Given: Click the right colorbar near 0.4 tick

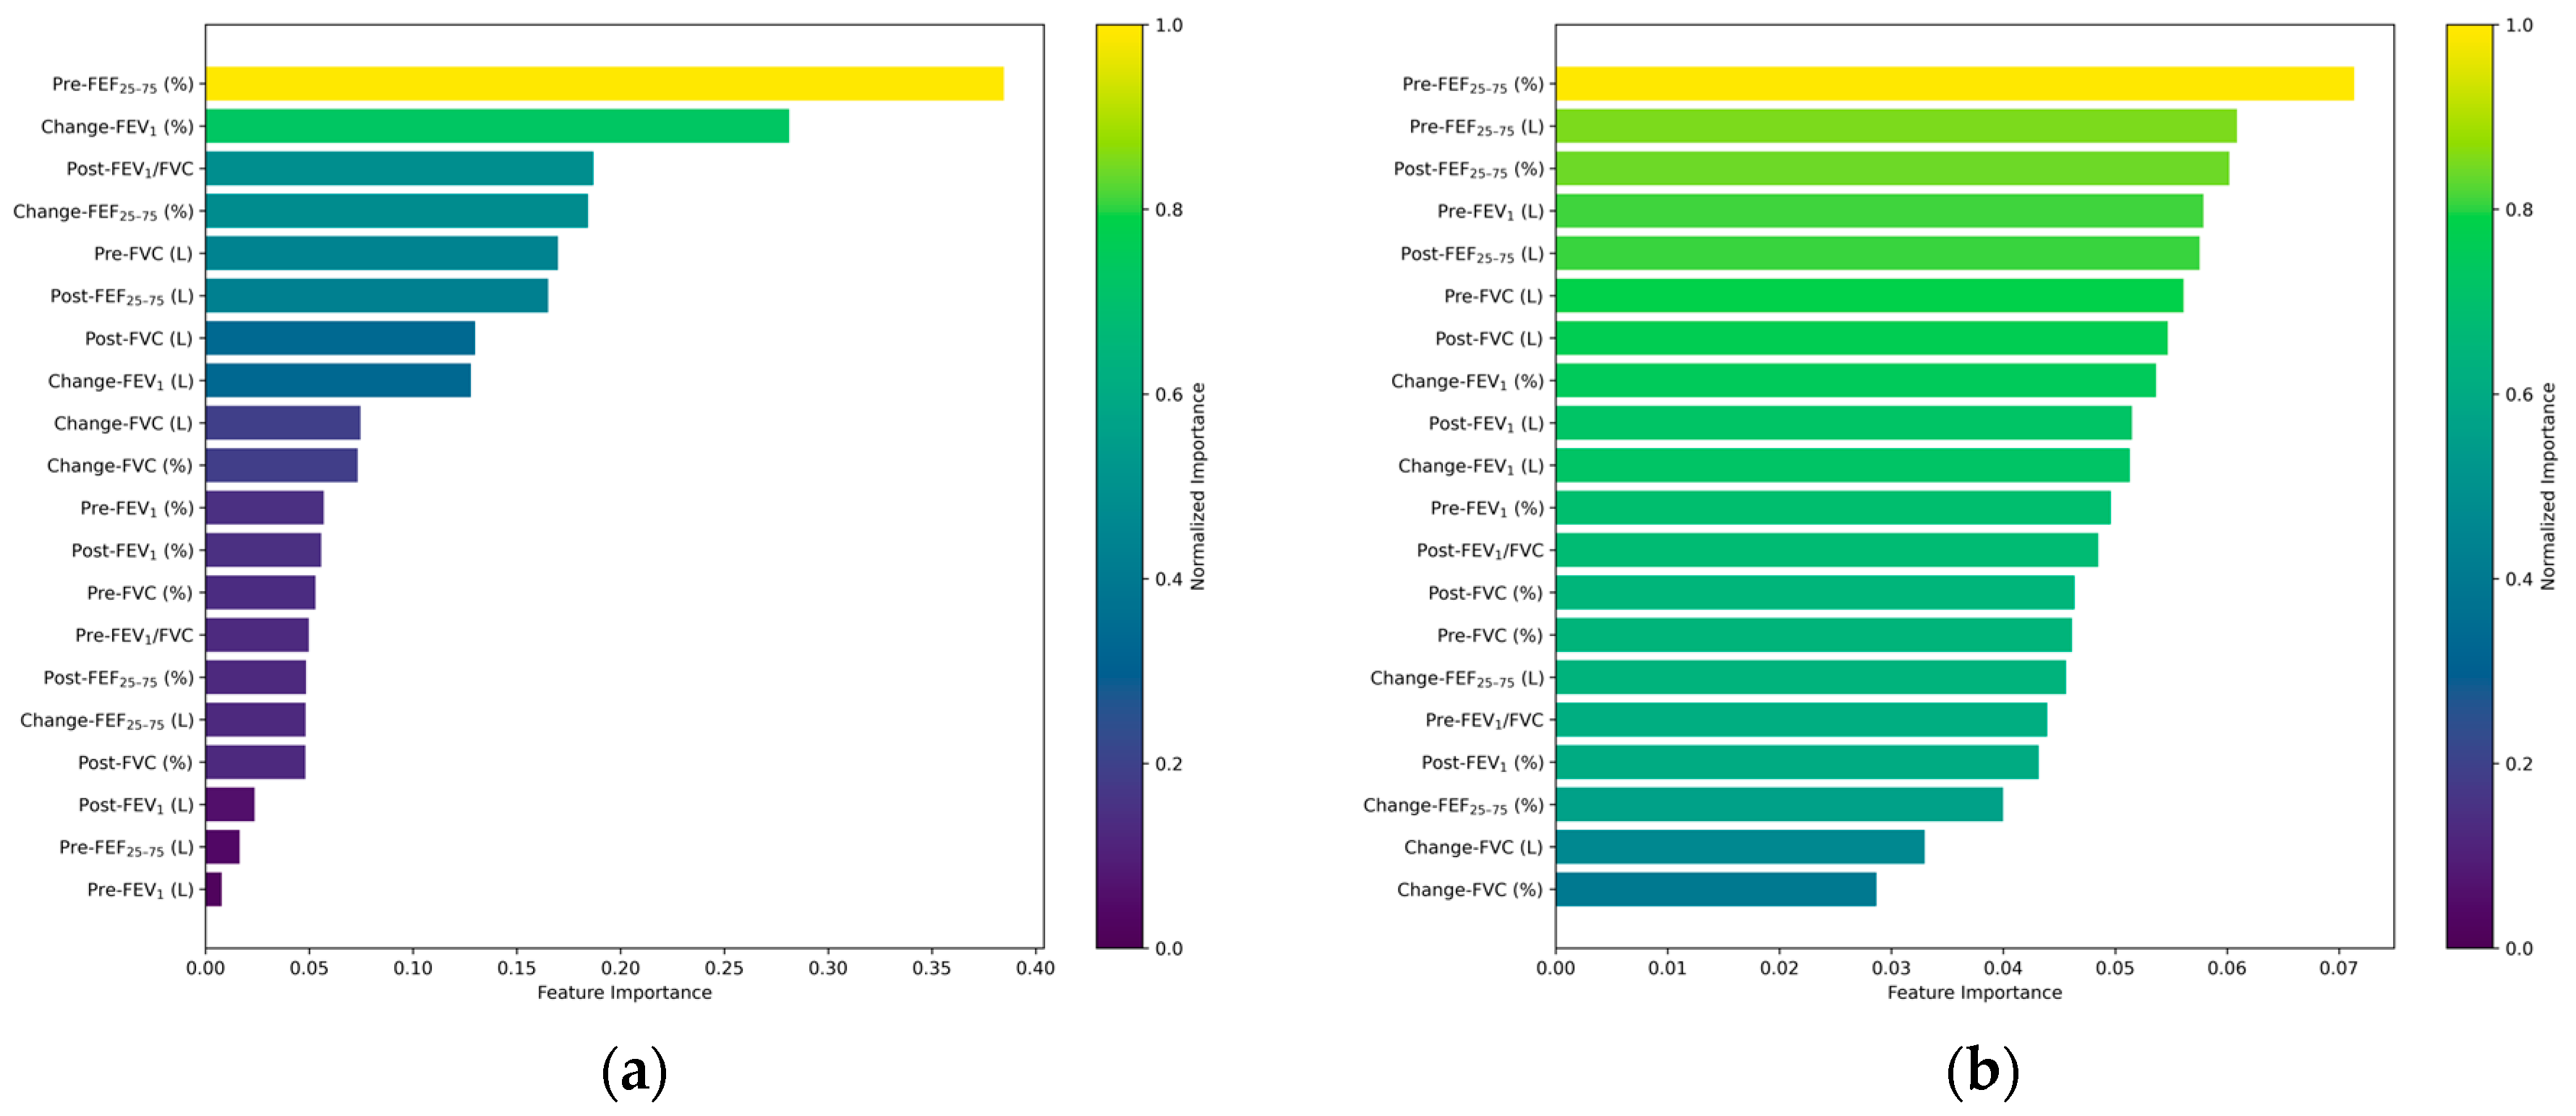Looking at the screenshot, I should click(x=2469, y=580).
